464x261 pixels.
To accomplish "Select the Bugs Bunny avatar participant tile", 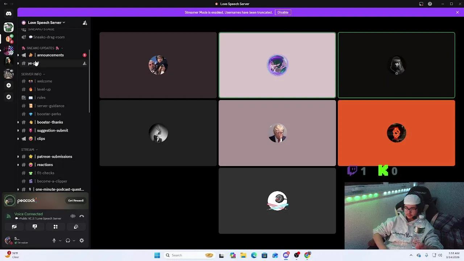I will (x=158, y=133).
